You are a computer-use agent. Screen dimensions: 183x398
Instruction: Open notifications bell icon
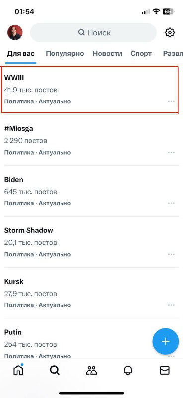(x=128, y=371)
